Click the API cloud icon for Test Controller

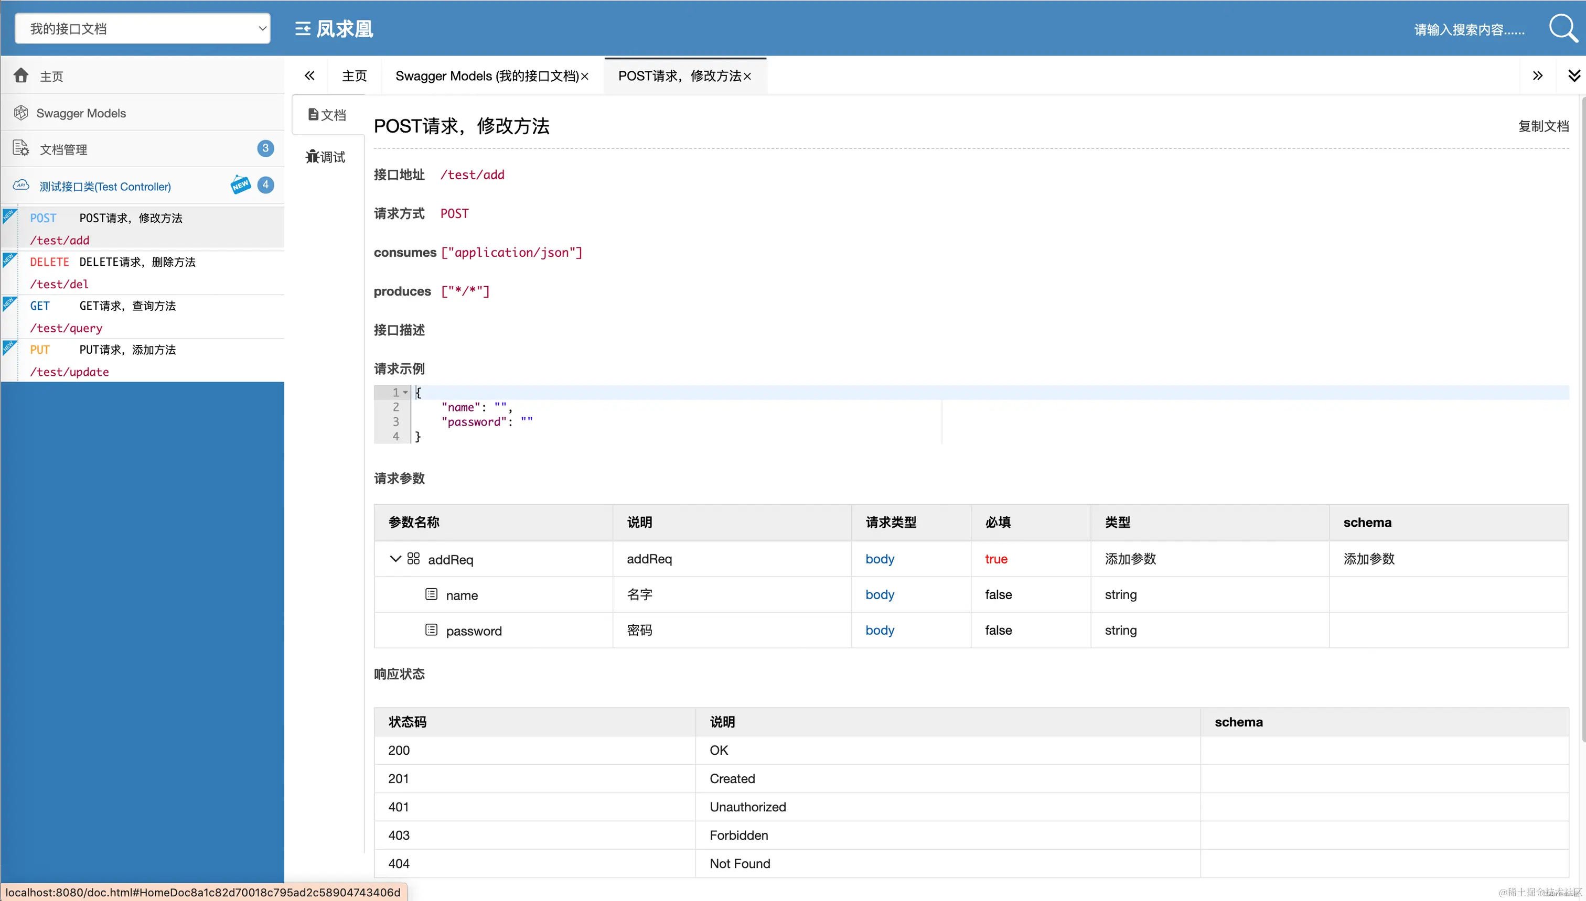click(x=21, y=185)
